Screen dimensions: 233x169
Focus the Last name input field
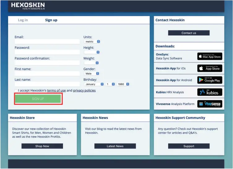pyautogui.click(x=47, y=84)
